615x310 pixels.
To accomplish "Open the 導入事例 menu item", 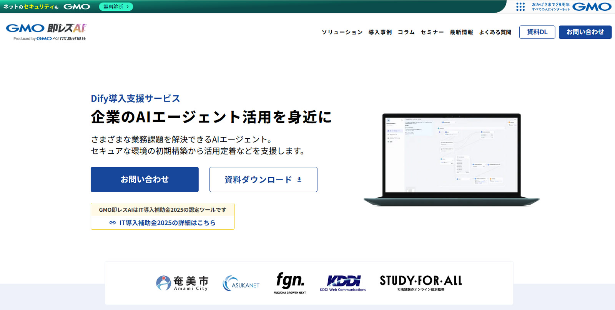I will point(380,32).
